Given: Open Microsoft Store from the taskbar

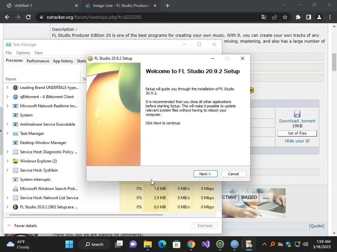Looking at the screenshot, I should [176, 244].
